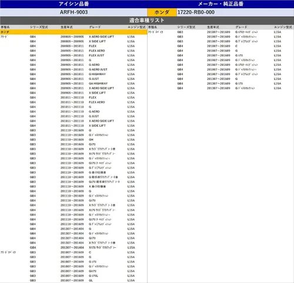Select the X 車イス仕様車 grade cell
The image size is (294, 283).
[x=98, y=187]
